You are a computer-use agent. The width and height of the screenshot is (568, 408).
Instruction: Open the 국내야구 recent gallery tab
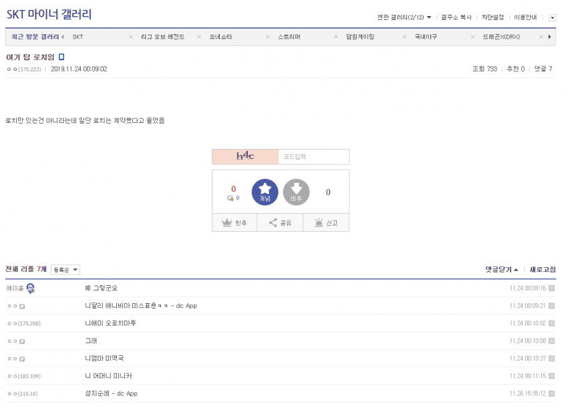426,37
